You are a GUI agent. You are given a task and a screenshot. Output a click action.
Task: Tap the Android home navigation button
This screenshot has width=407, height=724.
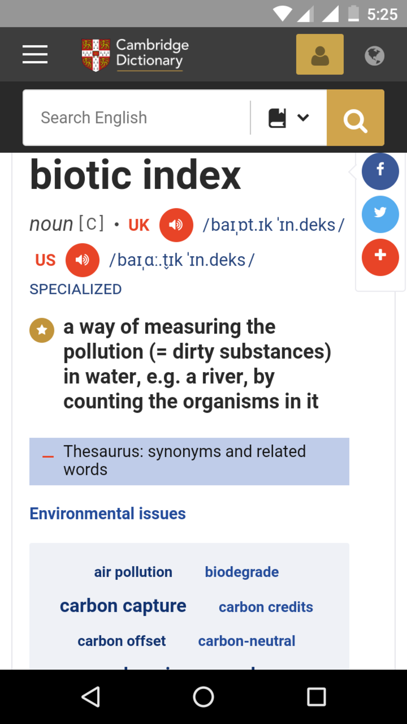click(203, 697)
